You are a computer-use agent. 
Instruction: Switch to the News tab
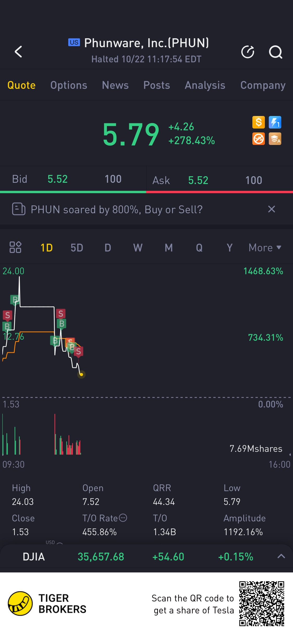click(115, 85)
